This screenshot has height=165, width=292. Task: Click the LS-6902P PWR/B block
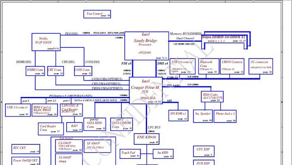[69, 160]
